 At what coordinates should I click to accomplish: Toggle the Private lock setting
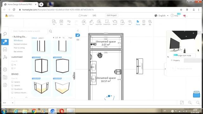click(83, 16)
